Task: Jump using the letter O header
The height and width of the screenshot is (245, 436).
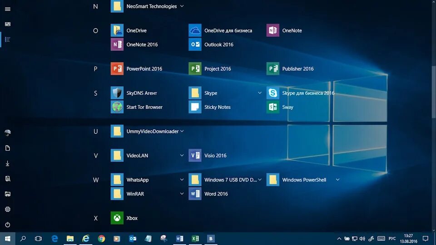Action: (95, 30)
